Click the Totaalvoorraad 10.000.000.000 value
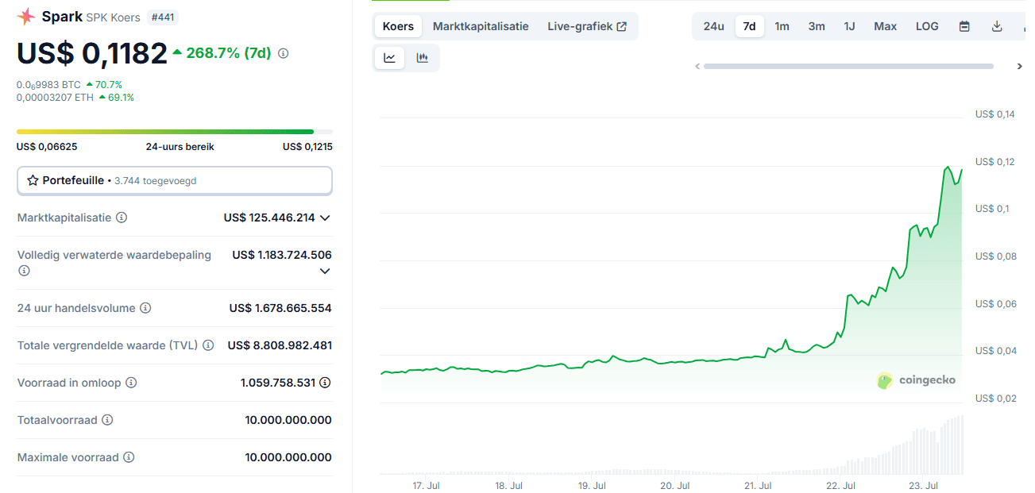The height and width of the screenshot is (493, 1035). click(288, 420)
